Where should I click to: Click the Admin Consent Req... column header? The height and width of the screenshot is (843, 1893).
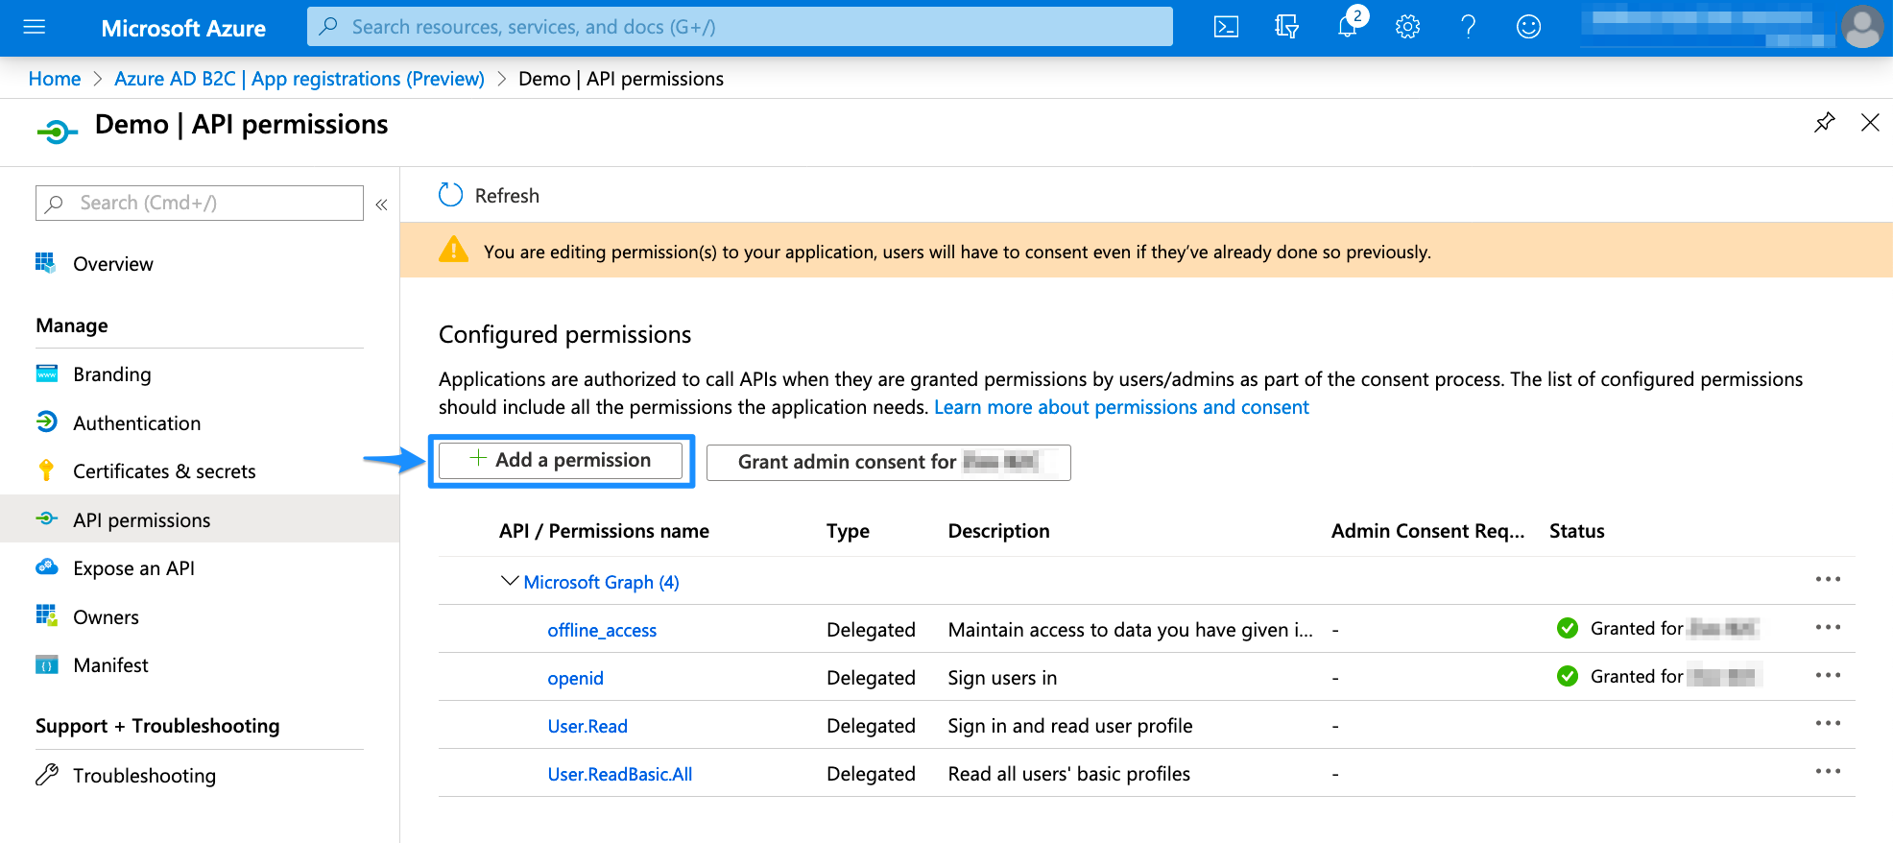[1427, 531]
